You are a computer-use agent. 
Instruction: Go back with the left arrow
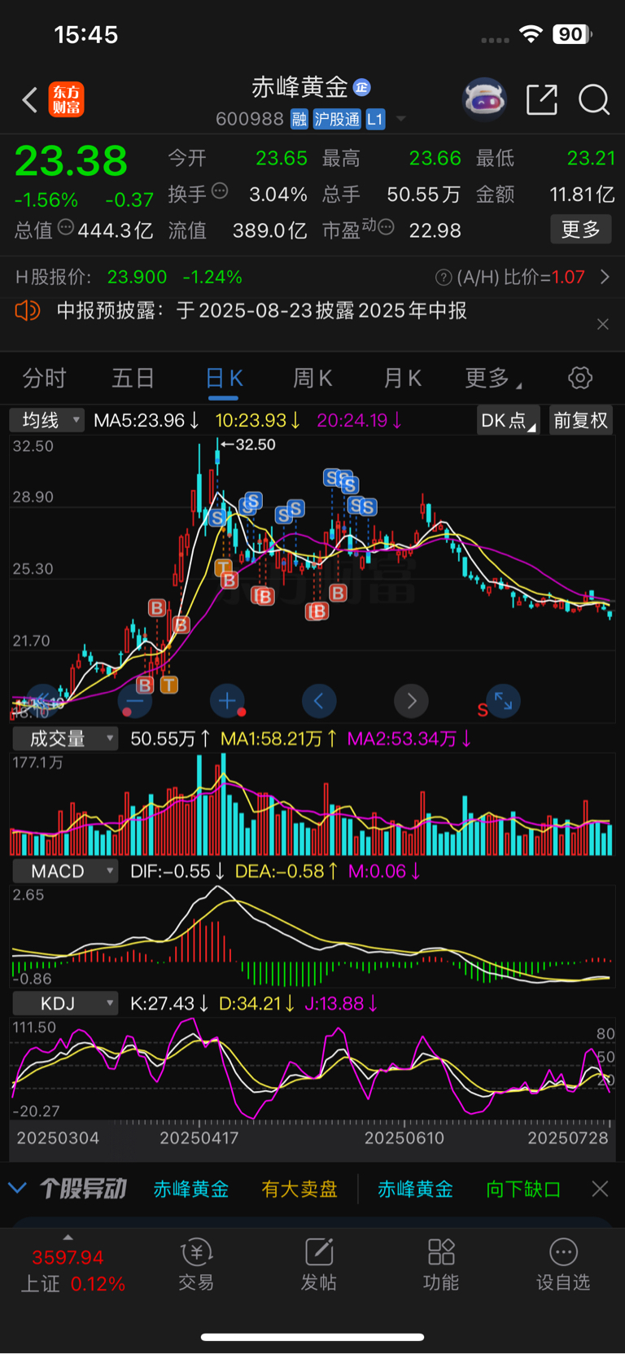[30, 100]
